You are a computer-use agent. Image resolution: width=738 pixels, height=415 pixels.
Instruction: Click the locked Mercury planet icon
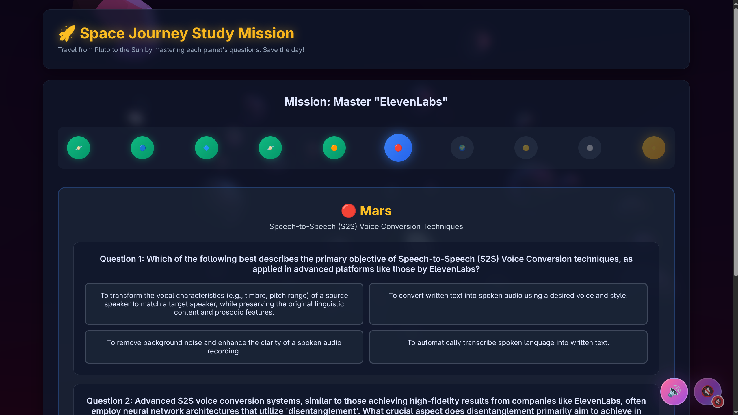click(x=590, y=147)
